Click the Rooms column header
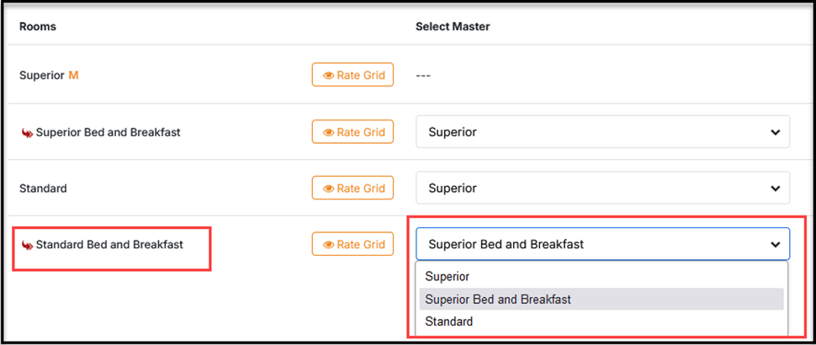The height and width of the screenshot is (345, 816). [x=38, y=26]
